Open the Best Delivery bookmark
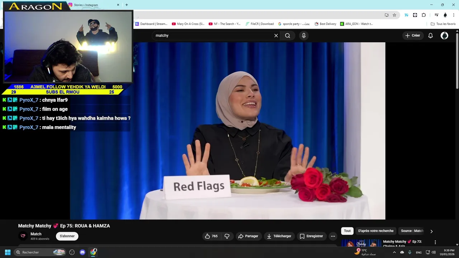This screenshot has height=258, width=459. (x=326, y=24)
